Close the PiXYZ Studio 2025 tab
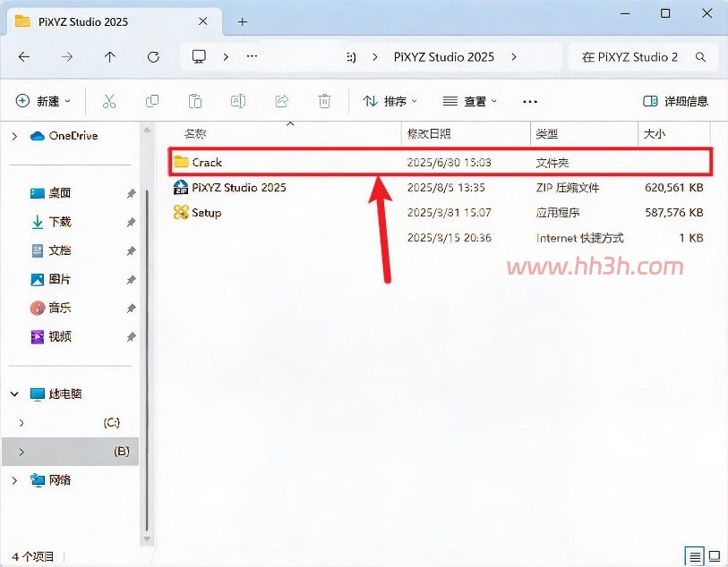728x567 pixels. pyautogui.click(x=203, y=21)
